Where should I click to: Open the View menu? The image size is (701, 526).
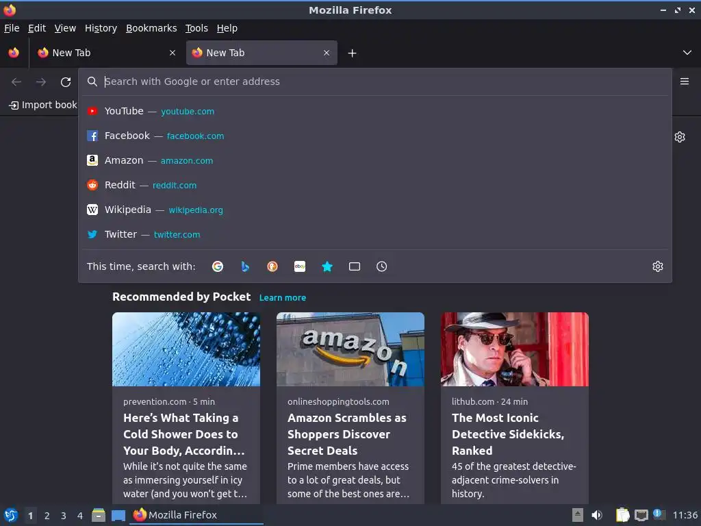(x=65, y=28)
